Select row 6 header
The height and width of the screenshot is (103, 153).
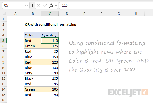[x=3, y=46]
